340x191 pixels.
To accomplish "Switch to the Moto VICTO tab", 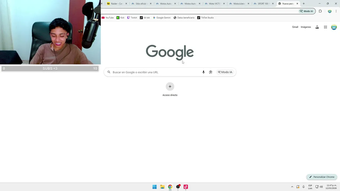I will (x=215, y=4).
